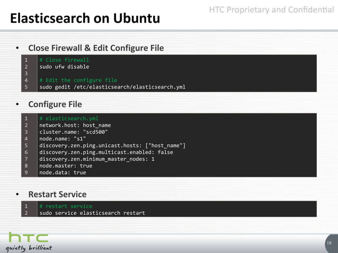Click the discovery.zen.ping.unicast.hosts line
Viewport: 338px width, 253px height.
[112, 146]
